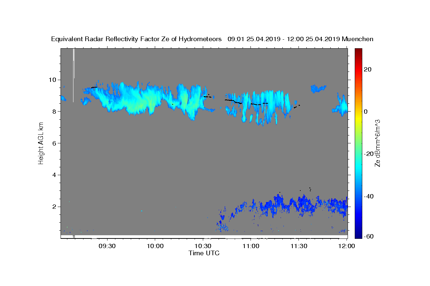Click the colorbar label -40
The width and height of the screenshot is (430, 286).
(368, 196)
